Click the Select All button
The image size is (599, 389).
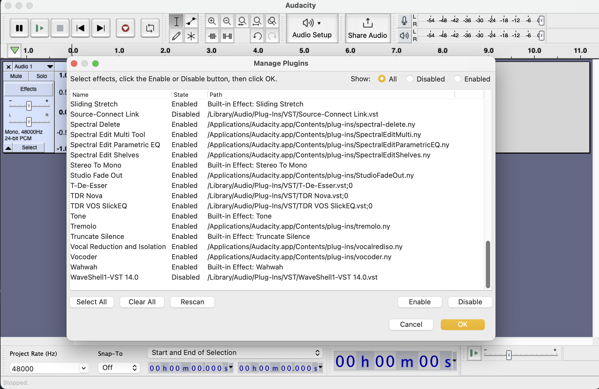pyautogui.click(x=91, y=302)
